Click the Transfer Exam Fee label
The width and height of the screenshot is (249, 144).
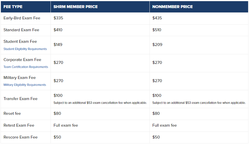[21, 99]
